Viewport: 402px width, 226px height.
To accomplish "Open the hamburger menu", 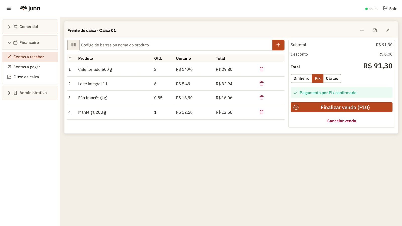I will 9,8.
